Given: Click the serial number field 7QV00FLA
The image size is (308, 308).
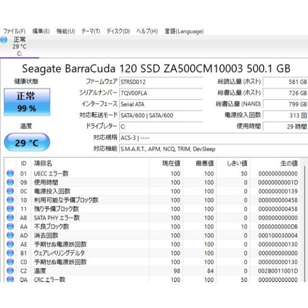Looking at the screenshot, I should 161,93.
